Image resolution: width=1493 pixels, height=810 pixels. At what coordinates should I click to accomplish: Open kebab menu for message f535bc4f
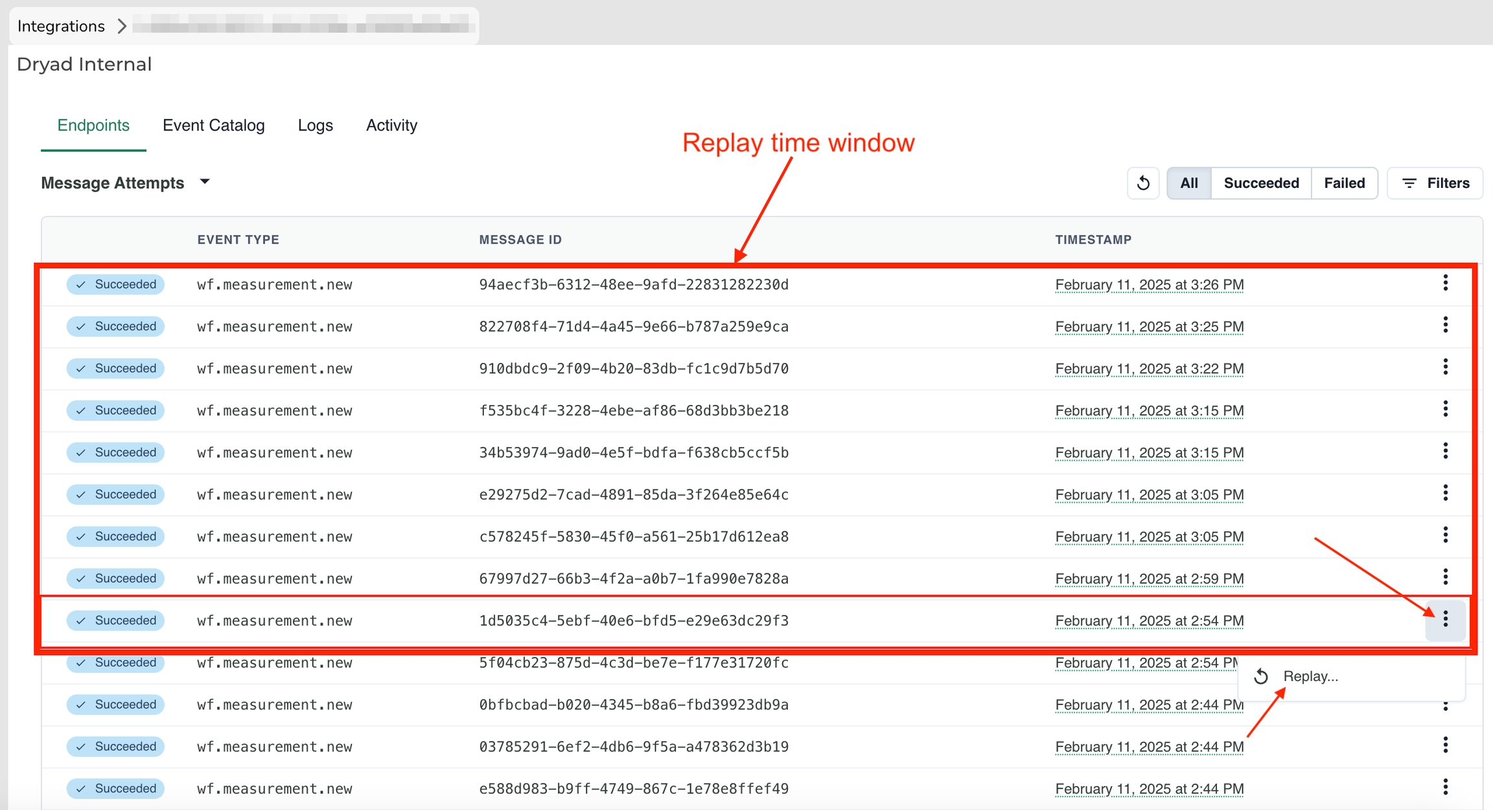coord(1445,410)
